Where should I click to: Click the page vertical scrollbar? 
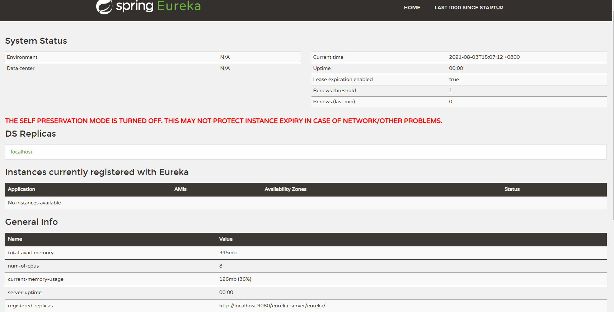(613, 115)
